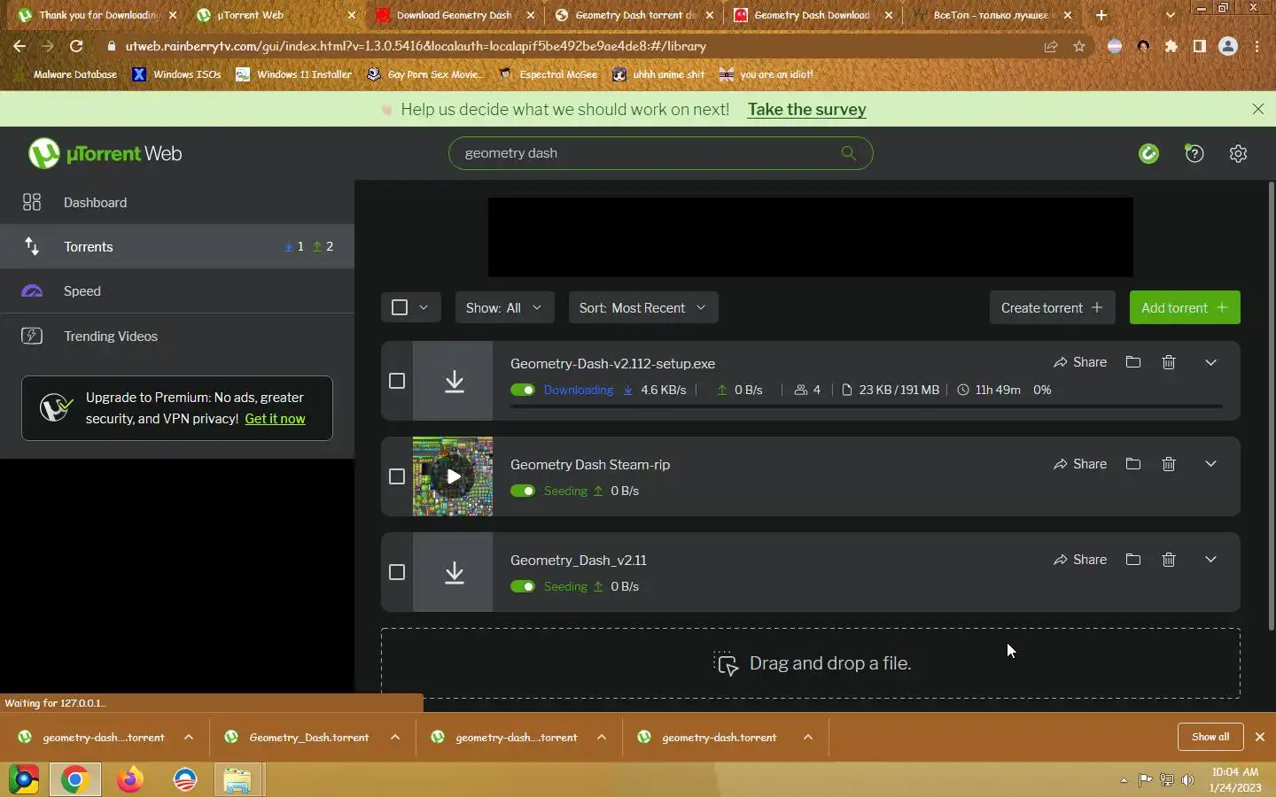
Task: Delete Geometry-Dash-v2.112-setup.exe with trash icon
Action: pos(1169,362)
